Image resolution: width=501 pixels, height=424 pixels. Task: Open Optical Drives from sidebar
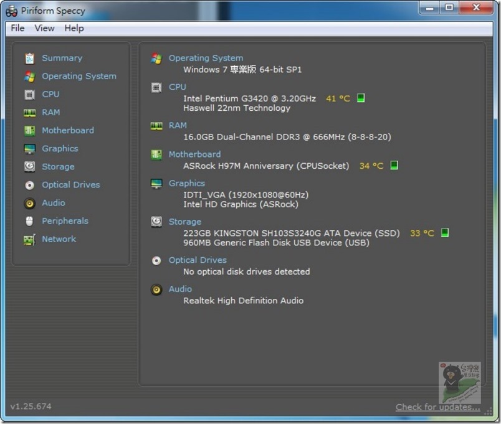click(x=70, y=184)
